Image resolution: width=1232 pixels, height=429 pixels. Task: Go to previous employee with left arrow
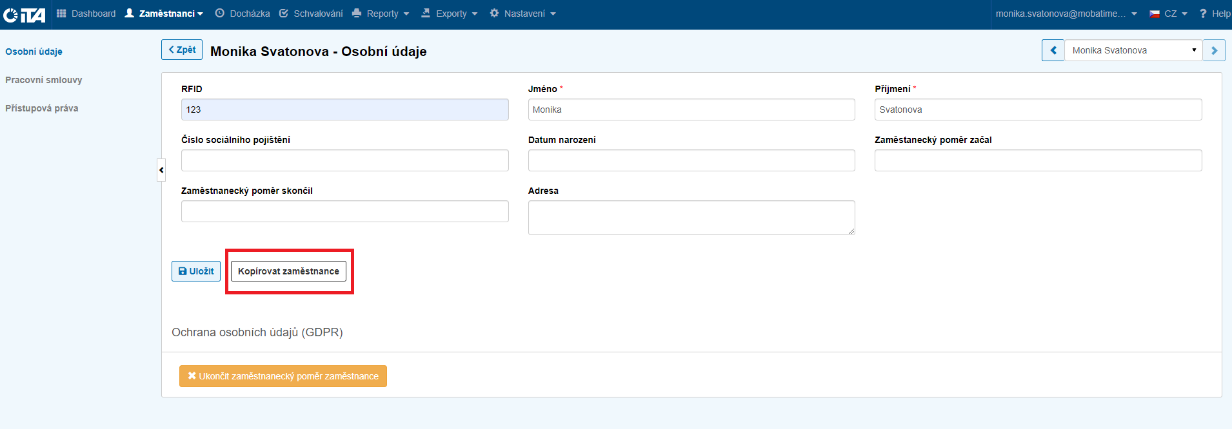(1053, 50)
